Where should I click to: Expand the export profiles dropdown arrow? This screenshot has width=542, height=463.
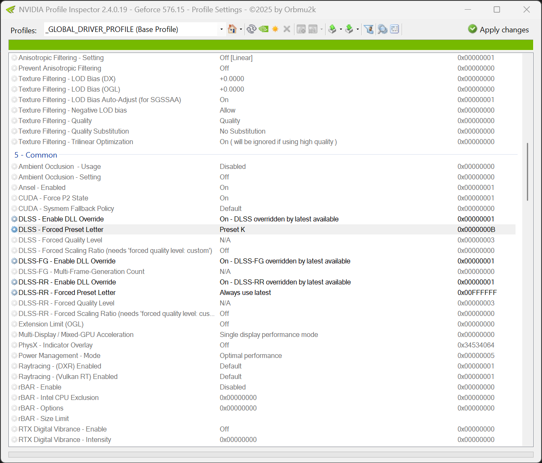pyautogui.click(x=340, y=29)
